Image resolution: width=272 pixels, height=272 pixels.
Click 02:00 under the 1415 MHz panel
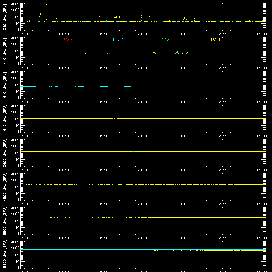(262, 136)
